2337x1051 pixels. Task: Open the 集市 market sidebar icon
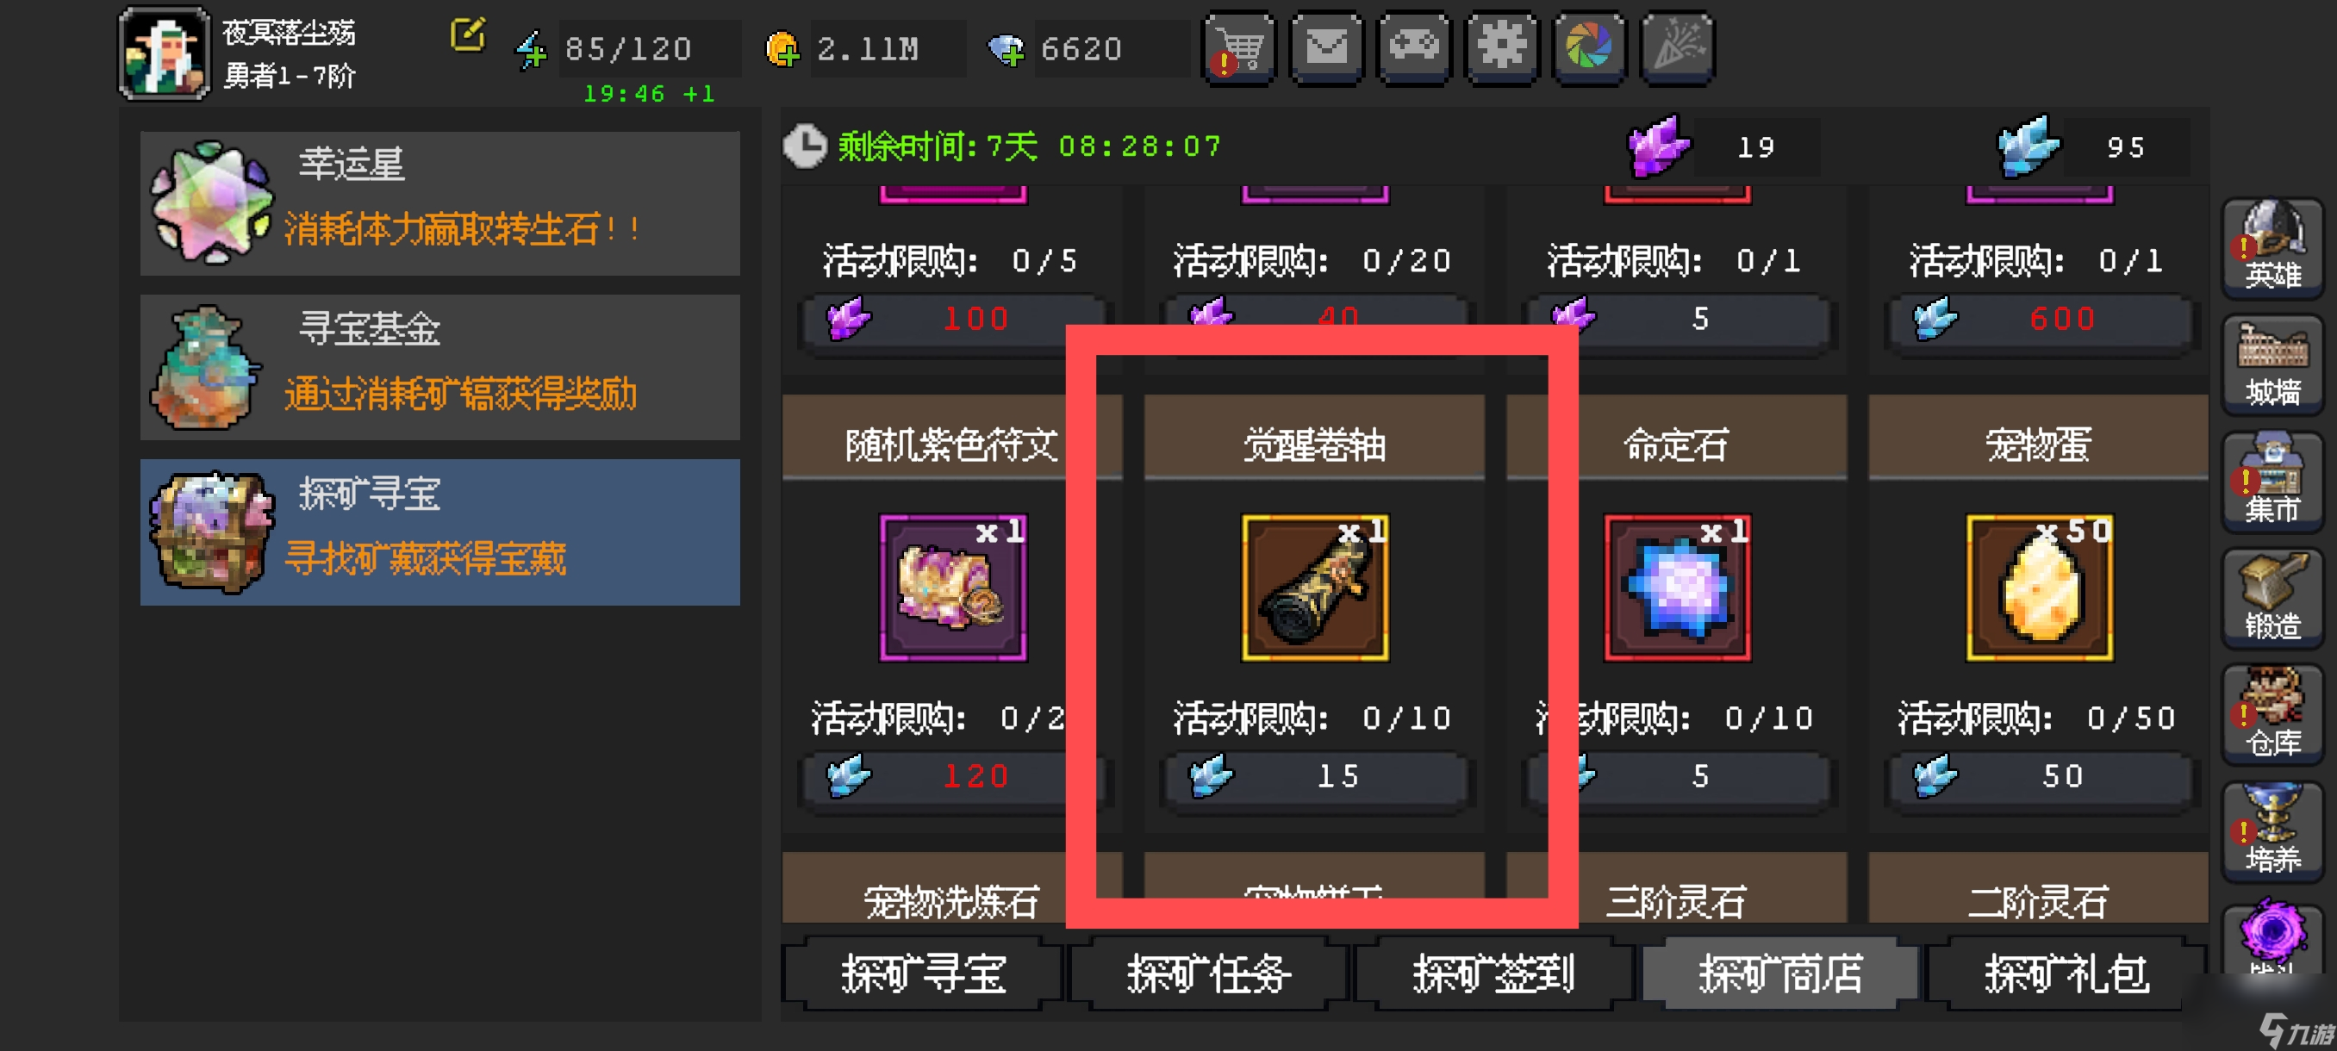[2272, 481]
